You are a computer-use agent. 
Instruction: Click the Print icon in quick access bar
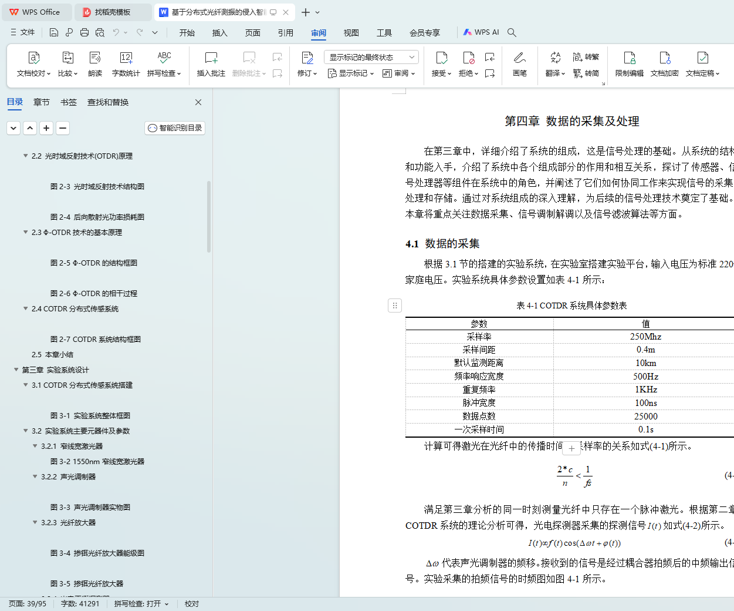click(84, 32)
